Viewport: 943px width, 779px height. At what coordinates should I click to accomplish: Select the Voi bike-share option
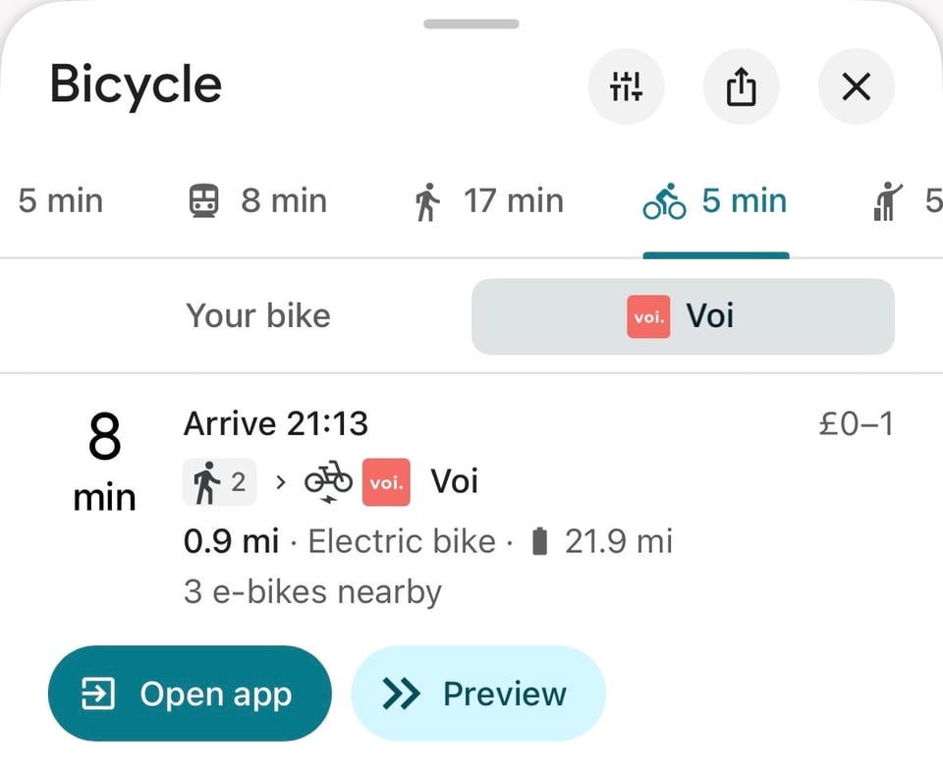[x=683, y=316]
